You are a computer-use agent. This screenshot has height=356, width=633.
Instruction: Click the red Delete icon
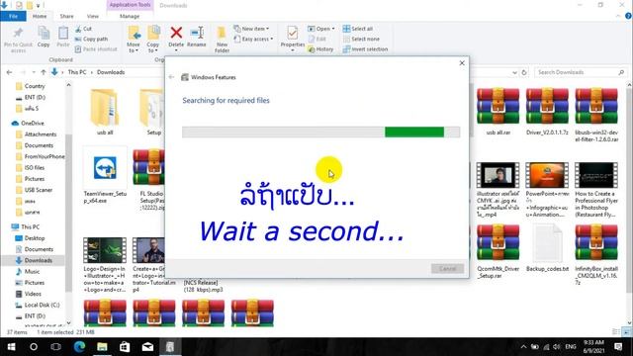(176, 33)
